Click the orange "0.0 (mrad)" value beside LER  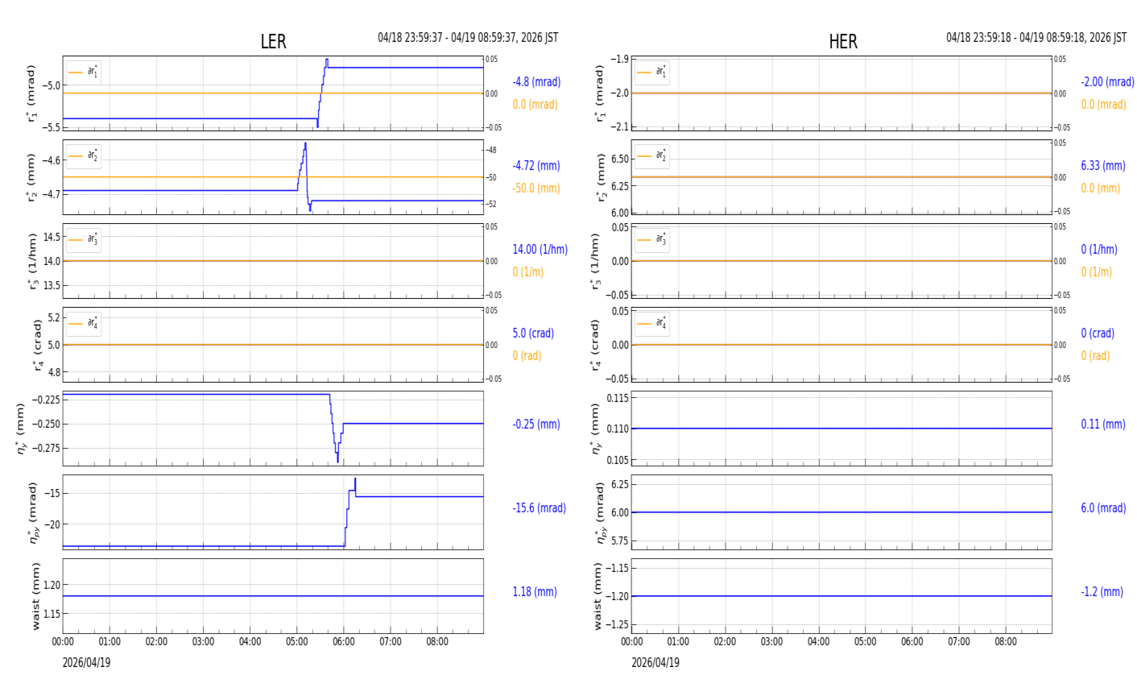(535, 105)
